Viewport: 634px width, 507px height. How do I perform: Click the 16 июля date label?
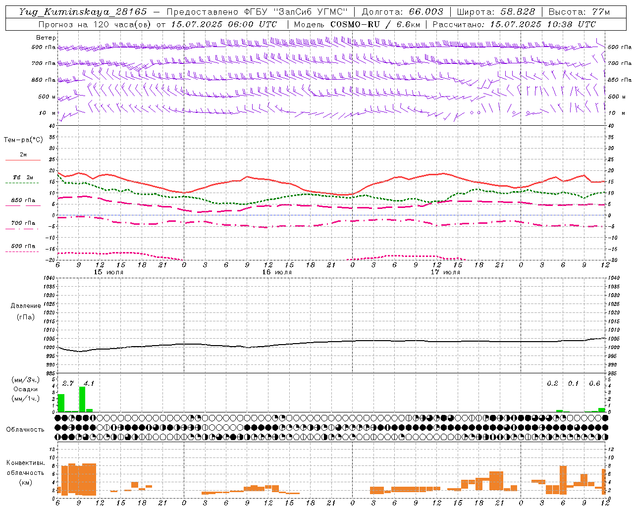[277, 272]
